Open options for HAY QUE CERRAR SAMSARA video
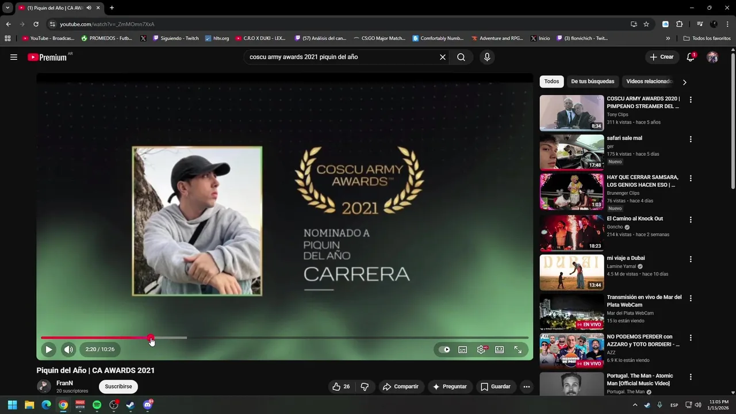736x414 pixels. [691, 178]
